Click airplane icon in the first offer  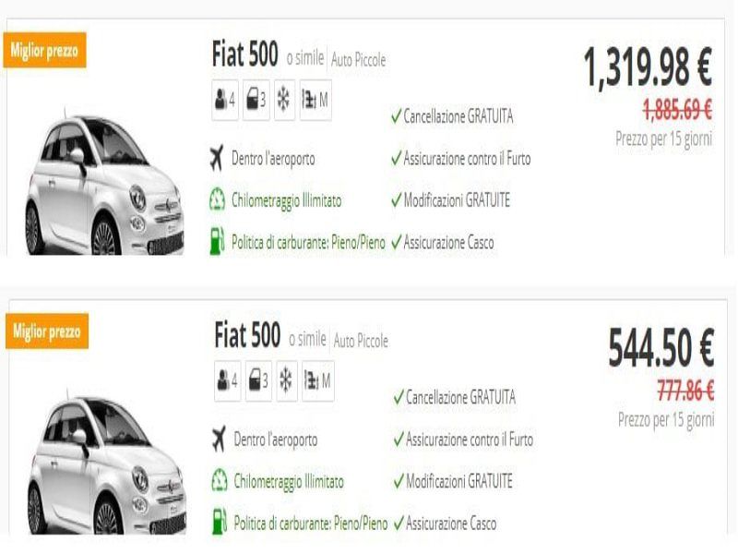pyautogui.click(x=217, y=159)
